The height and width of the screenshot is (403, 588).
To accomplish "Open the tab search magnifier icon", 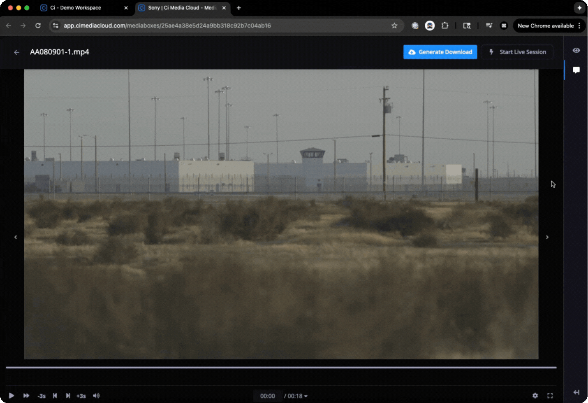I will pos(467,26).
